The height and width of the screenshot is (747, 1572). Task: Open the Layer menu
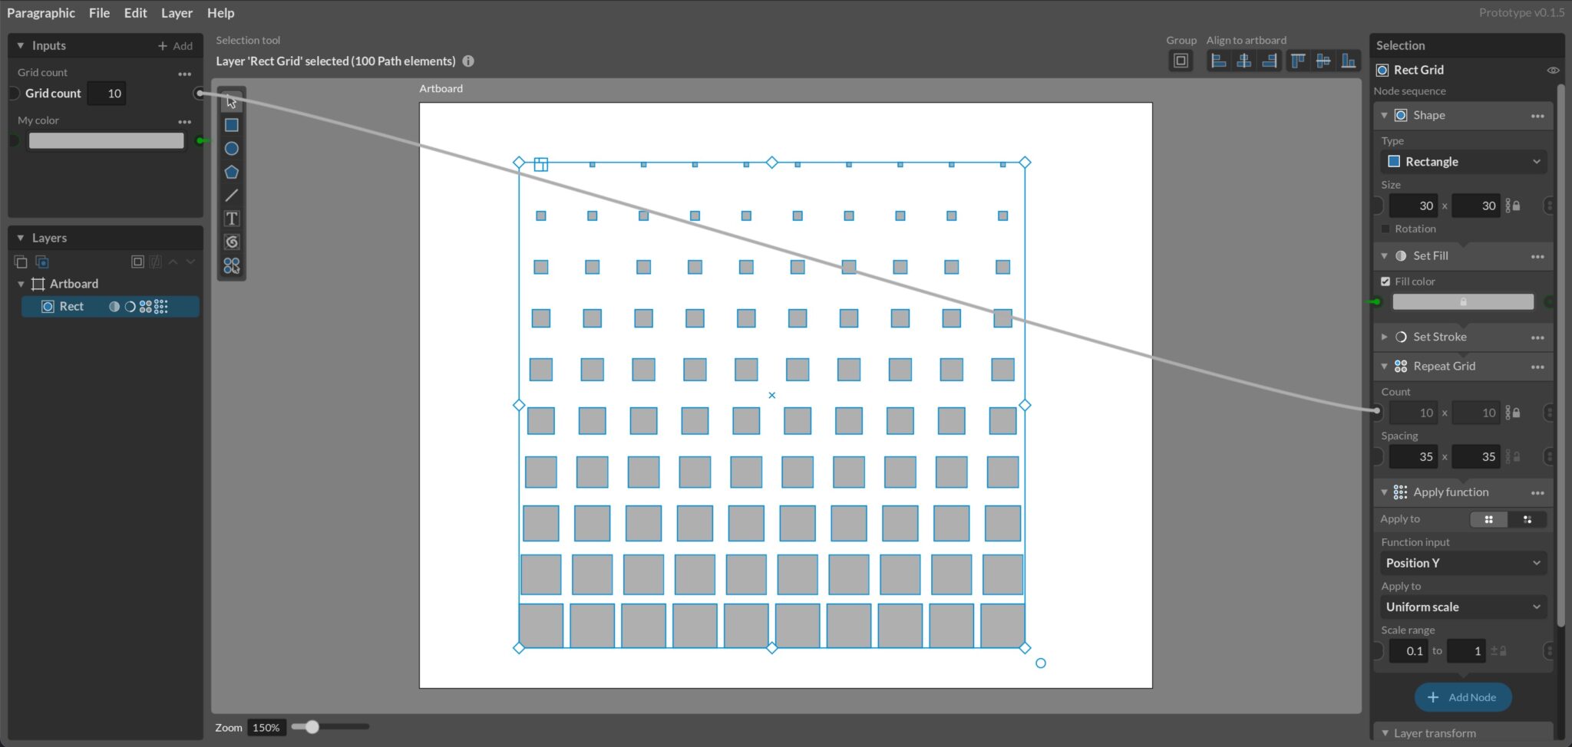click(177, 13)
